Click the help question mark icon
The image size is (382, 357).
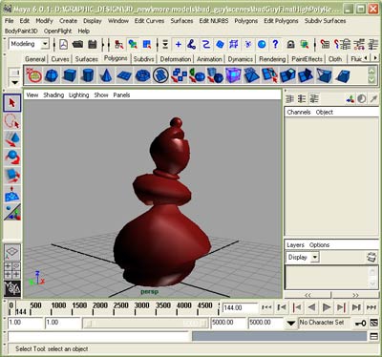[x=275, y=44]
